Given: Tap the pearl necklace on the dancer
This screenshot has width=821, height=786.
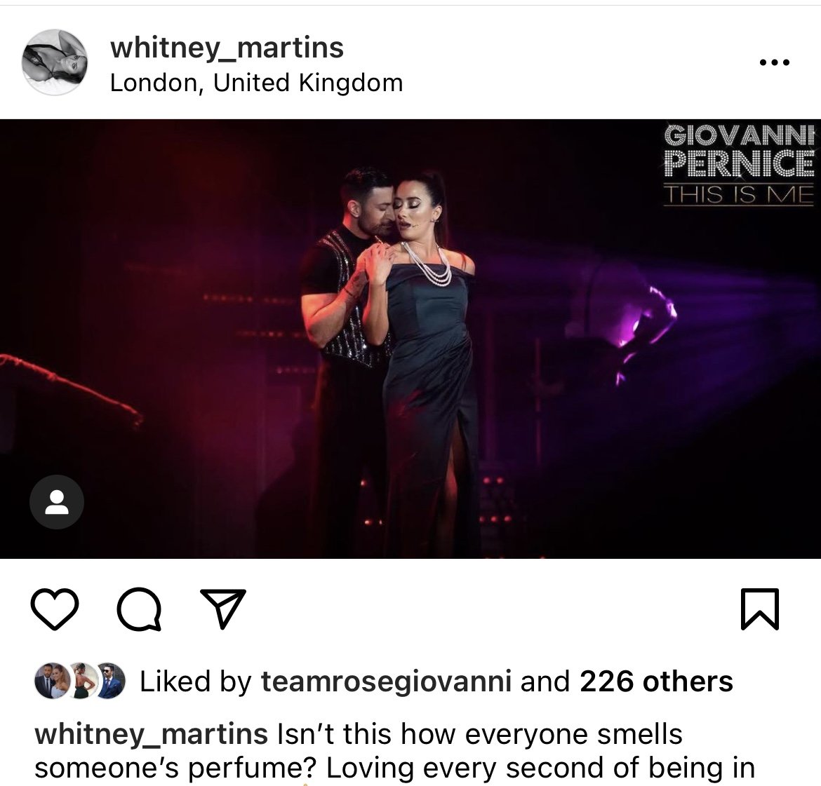Looking at the screenshot, I should pos(429,266).
